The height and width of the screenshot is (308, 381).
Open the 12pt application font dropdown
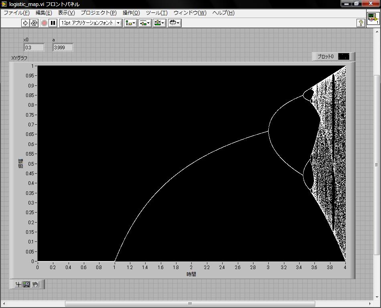(x=91, y=23)
